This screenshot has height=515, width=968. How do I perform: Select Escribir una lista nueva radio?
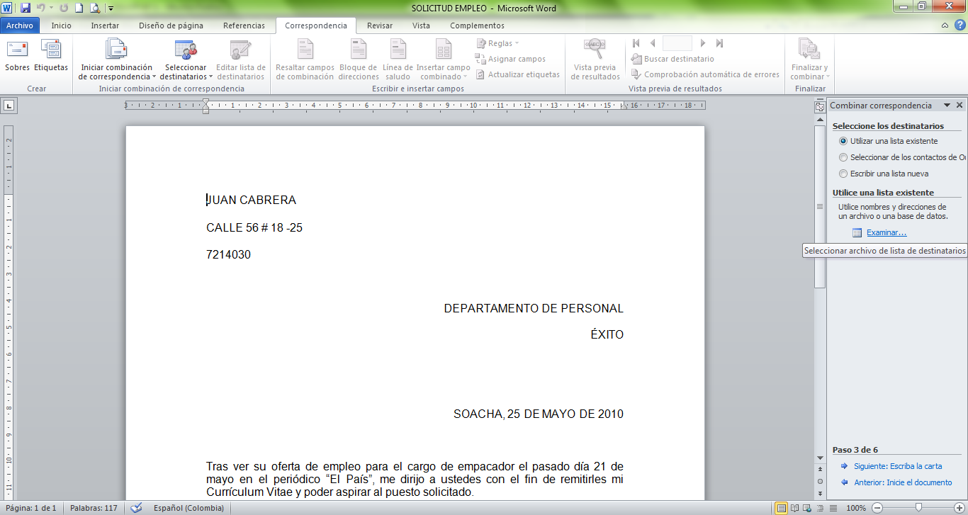click(x=843, y=174)
